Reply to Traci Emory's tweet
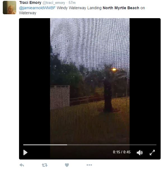 (x=22, y=165)
